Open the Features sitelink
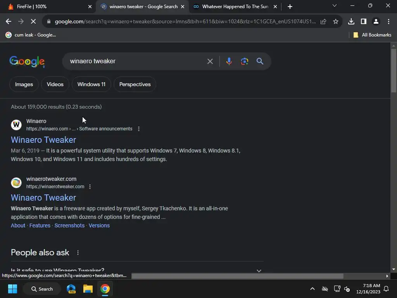 click(x=40, y=225)
